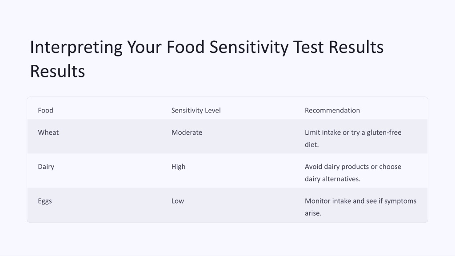Click the word 'Interpreting' in the heading
The height and width of the screenshot is (256, 455).
click(x=76, y=48)
